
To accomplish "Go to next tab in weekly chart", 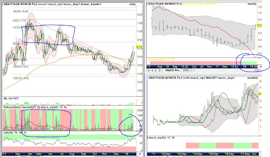I will tap(156, 71).
